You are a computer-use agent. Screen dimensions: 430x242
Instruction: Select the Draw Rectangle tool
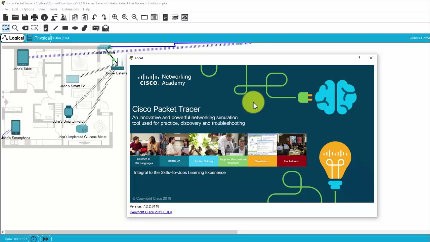(65, 28)
